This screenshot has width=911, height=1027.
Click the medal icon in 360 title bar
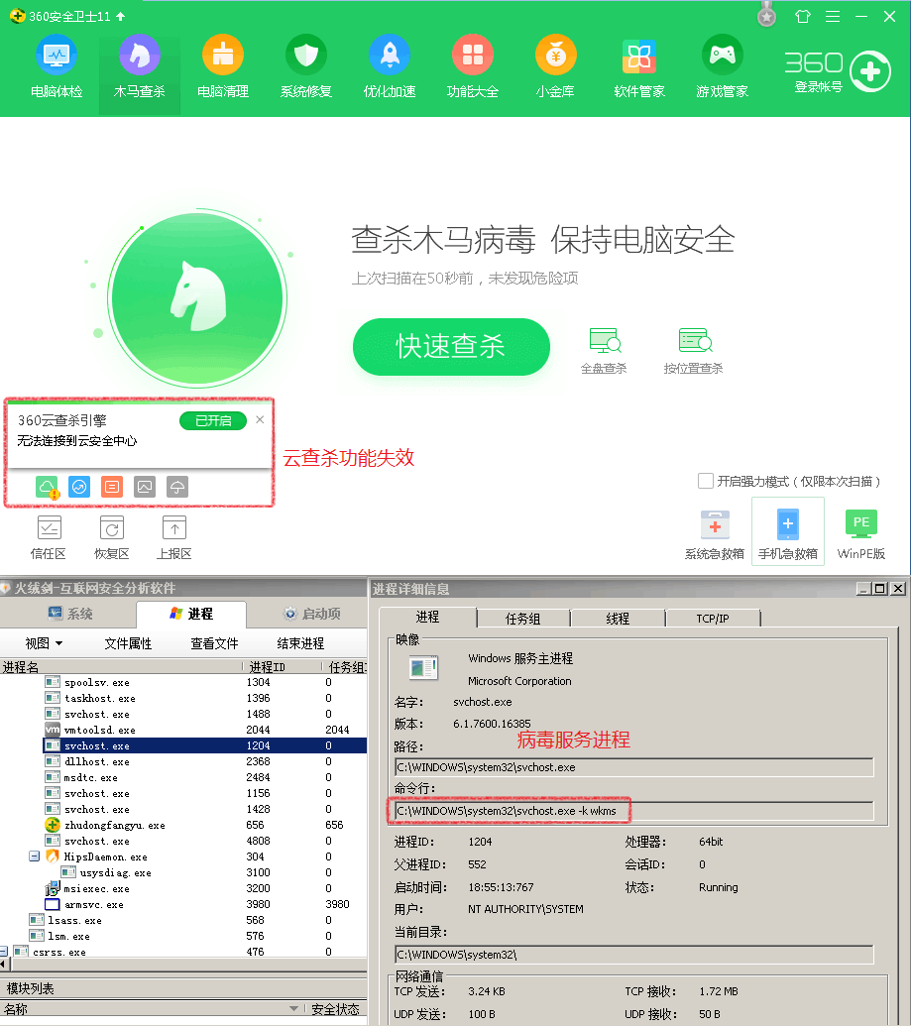point(767,15)
